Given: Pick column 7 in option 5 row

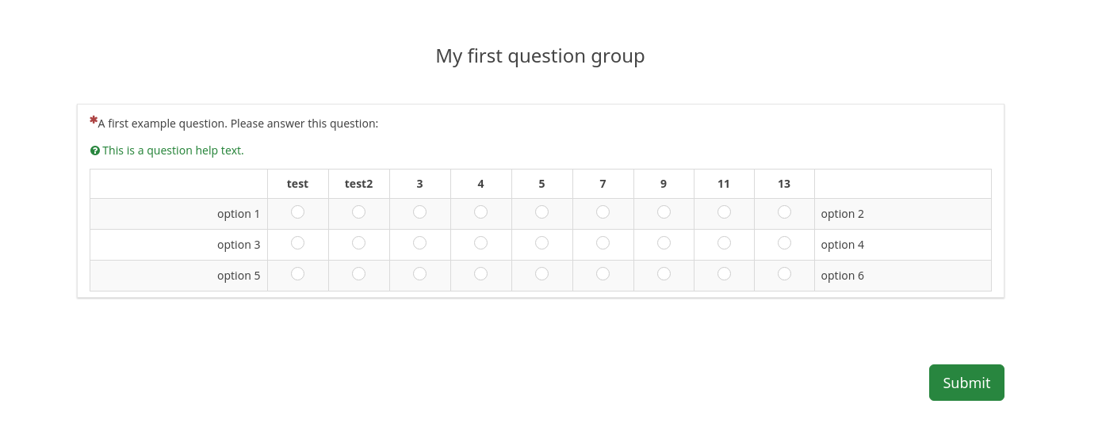Looking at the screenshot, I should pos(603,273).
